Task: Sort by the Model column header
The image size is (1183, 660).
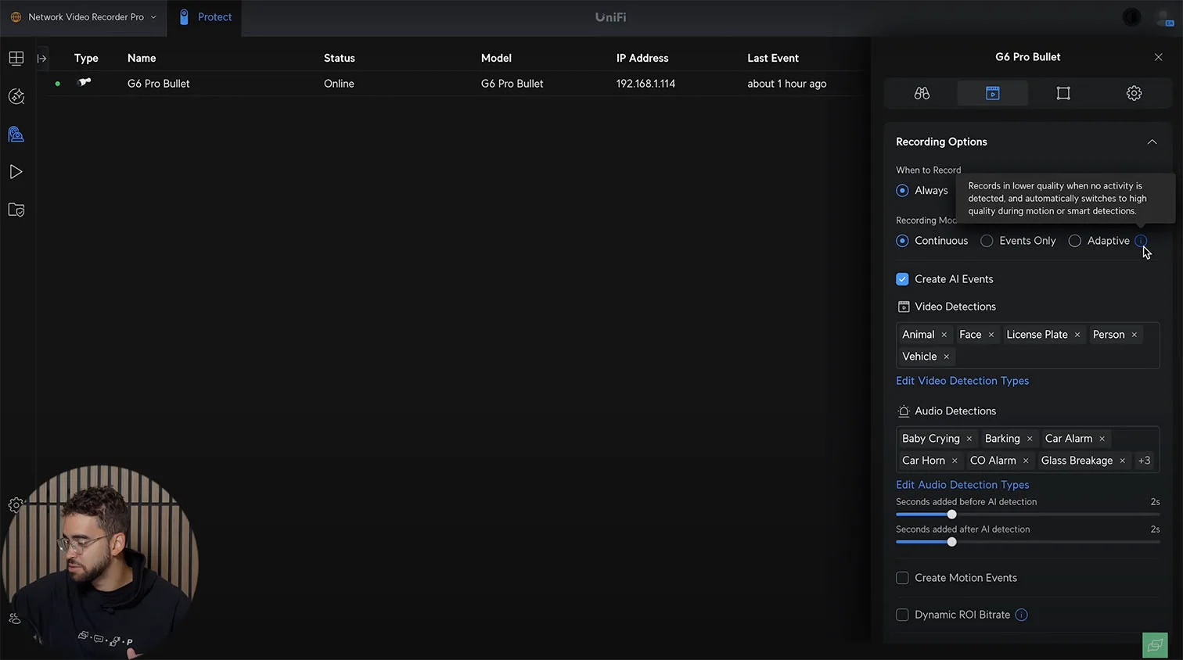Action: click(x=496, y=58)
